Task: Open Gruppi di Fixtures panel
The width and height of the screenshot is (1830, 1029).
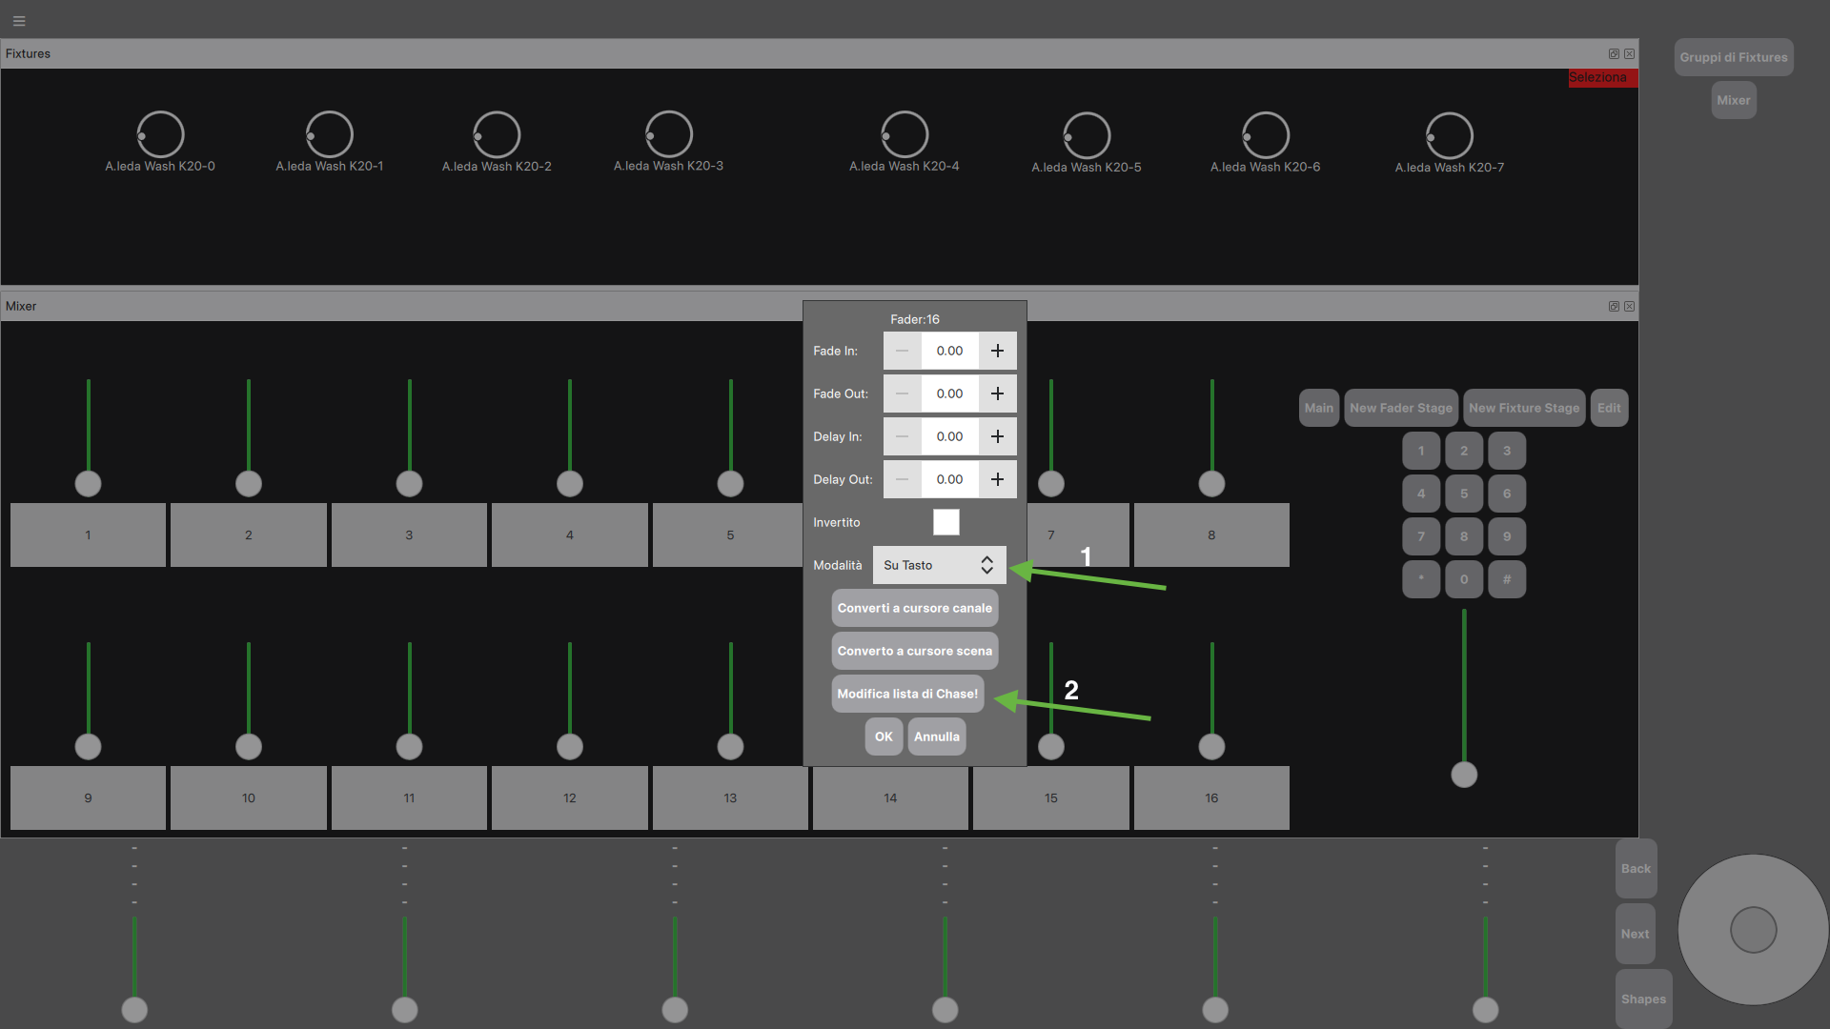Action: [1734, 57]
